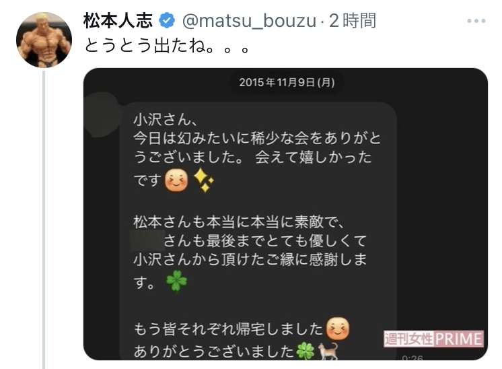Open the muscular figure profile avatar
Image resolution: width=502 pixels, height=369 pixels.
[44, 40]
